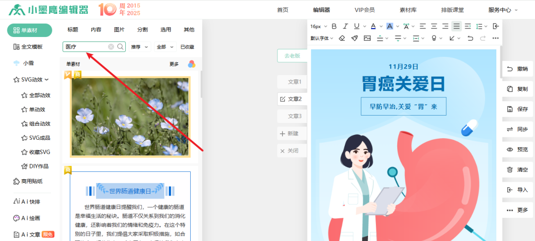The width and height of the screenshot is (535, 241).
Task: Insert an image via toolbar icon
Action: [x=367, y=38]
